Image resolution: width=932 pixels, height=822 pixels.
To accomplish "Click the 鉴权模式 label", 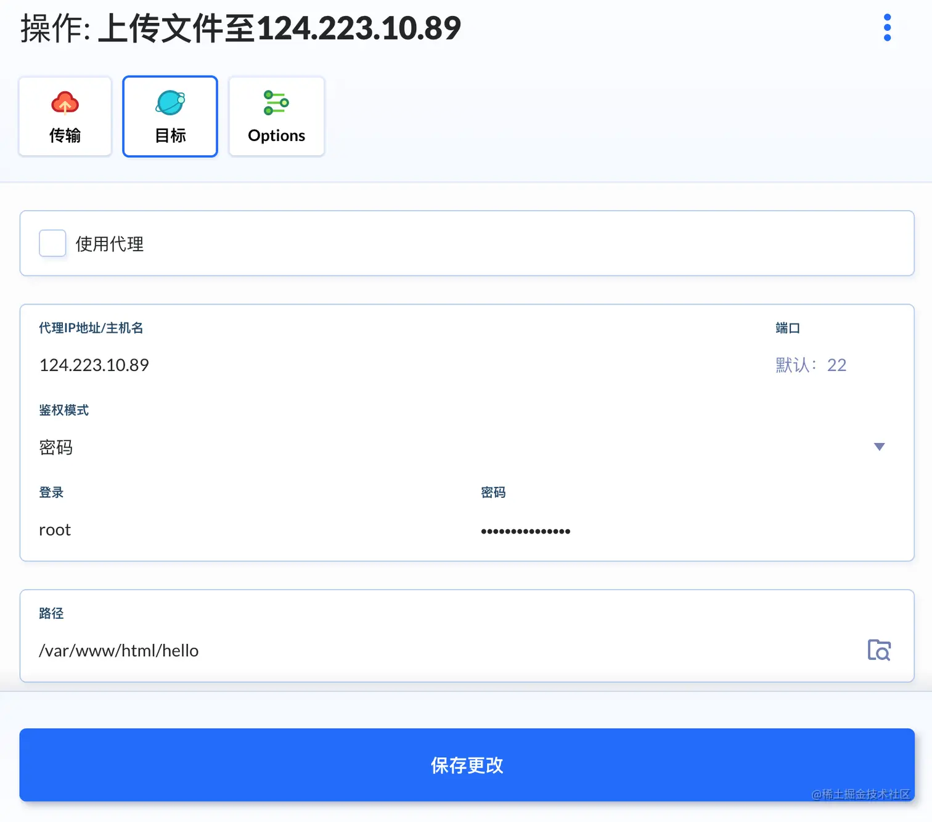I will [x=64, y=410].
